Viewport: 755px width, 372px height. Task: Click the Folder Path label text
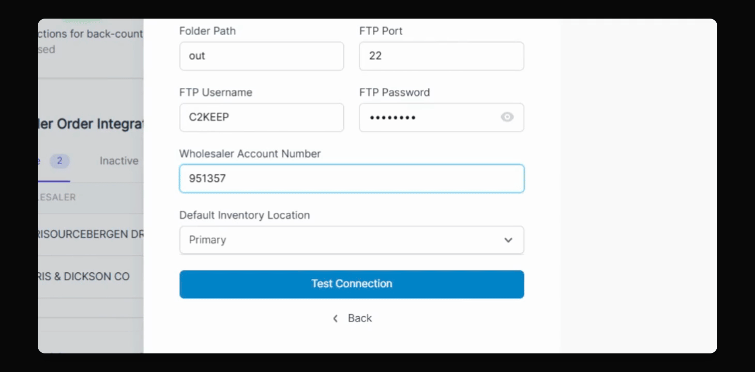tap(207, 30)
